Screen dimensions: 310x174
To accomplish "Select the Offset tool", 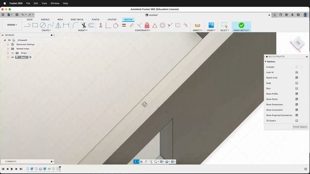I will click(91, 25).
